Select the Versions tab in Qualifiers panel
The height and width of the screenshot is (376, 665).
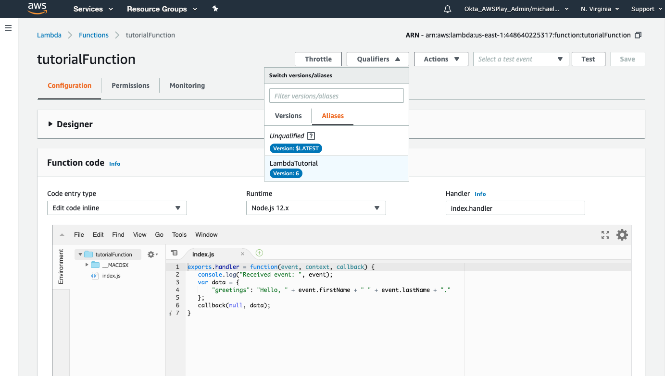click(x=288, y=116)
